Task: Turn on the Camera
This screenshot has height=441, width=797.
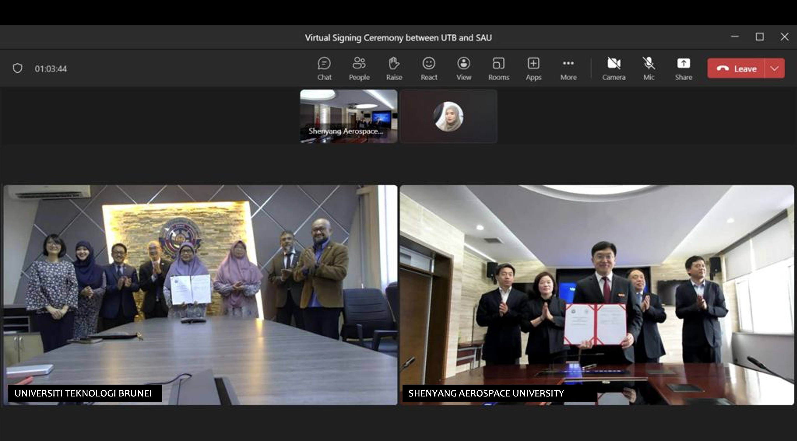Action: point(614,69)
